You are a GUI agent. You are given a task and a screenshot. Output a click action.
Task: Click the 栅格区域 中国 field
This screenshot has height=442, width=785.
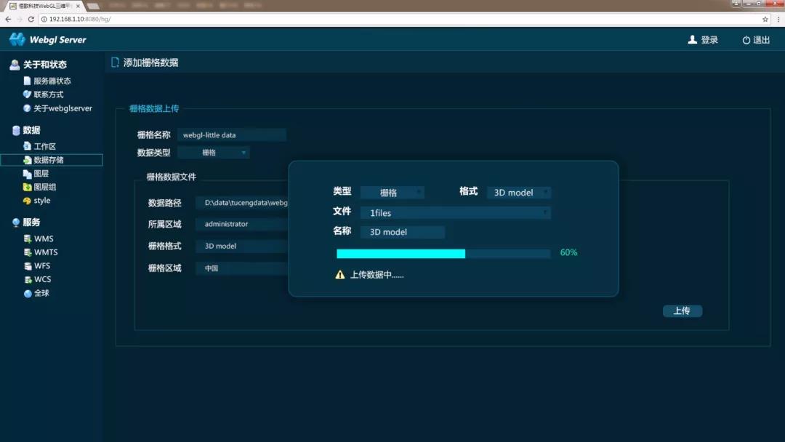click(242, 268)
